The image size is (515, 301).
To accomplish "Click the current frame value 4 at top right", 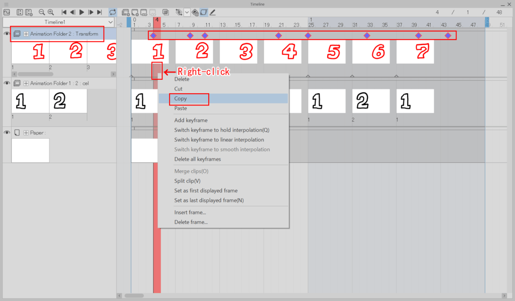I will tap(437, 12).
